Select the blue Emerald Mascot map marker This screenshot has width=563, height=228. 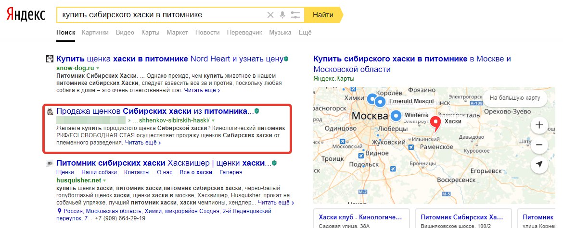tap(380, 102)
